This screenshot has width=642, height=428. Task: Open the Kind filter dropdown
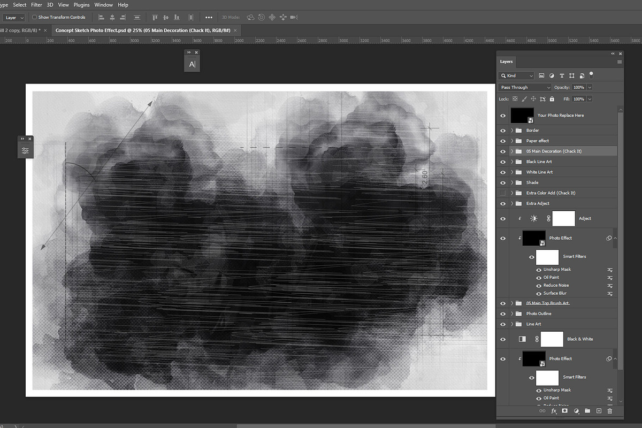[x=516, y=75]
